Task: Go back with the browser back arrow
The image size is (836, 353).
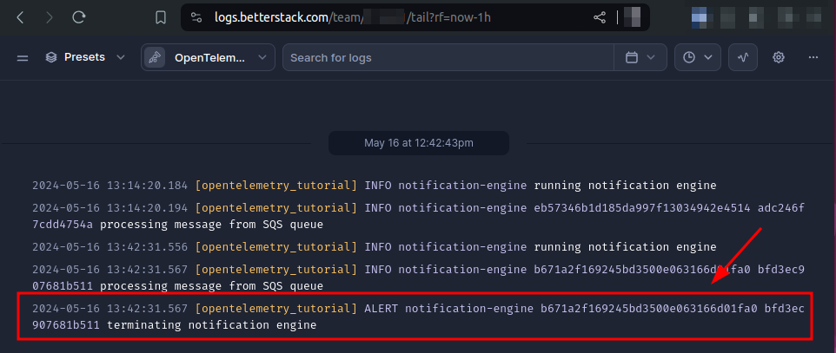Action: pyautogui.click(x=20, y=17)
